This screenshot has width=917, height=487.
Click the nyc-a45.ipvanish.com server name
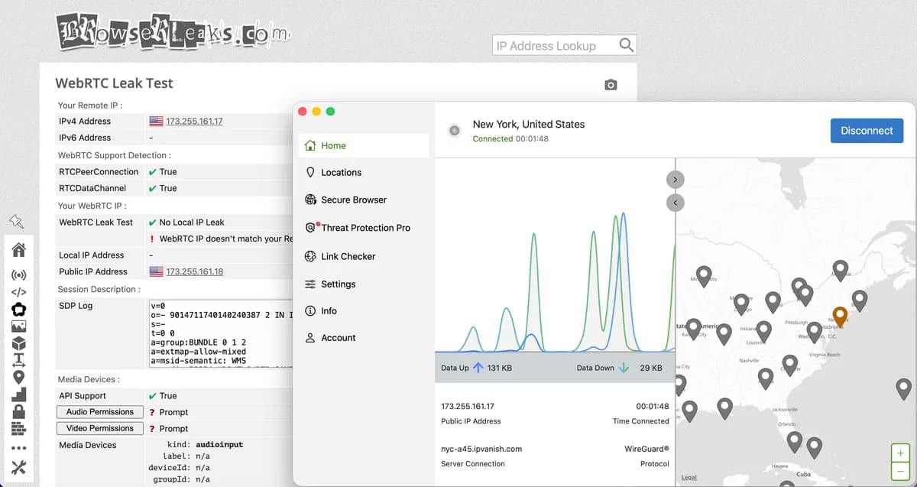(x=481, y=449)
